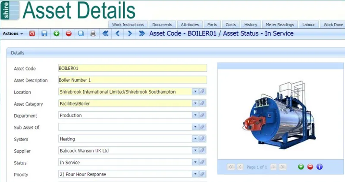The width and height of the screenshot is (345, 182).
Task: Expand the Department dropdown
Action: click(x=195, y=115)
